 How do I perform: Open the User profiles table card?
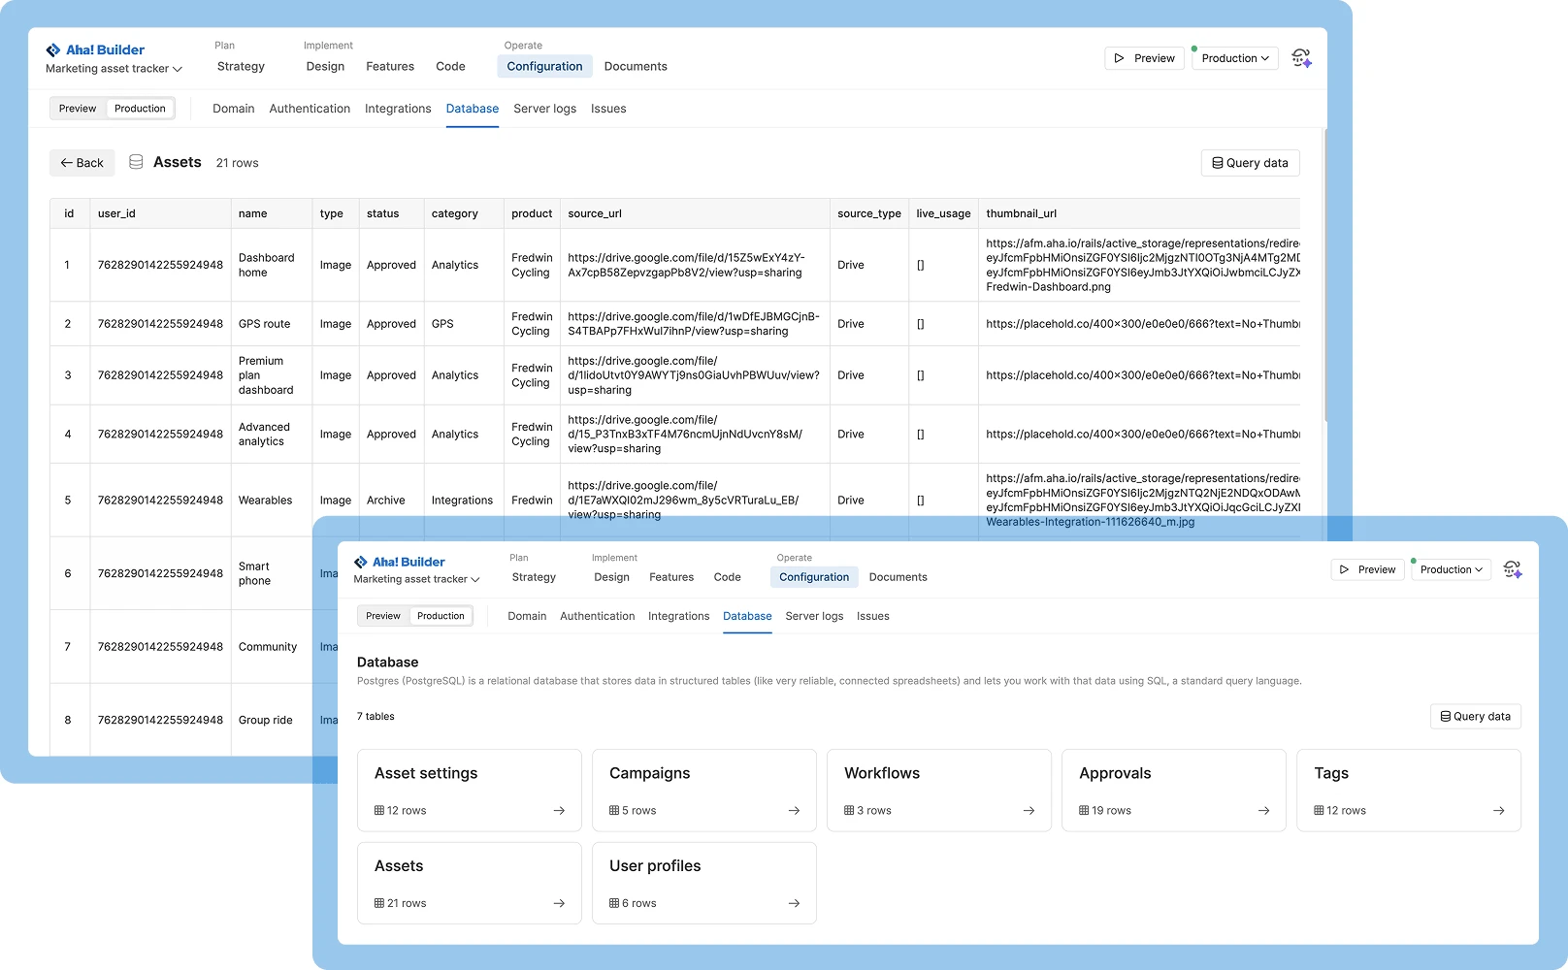pos(704,883)
